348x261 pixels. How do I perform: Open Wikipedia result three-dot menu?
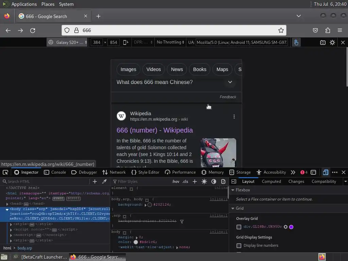(234, 117)
